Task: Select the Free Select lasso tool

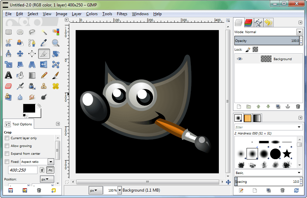Action: [x=32, y=32]
